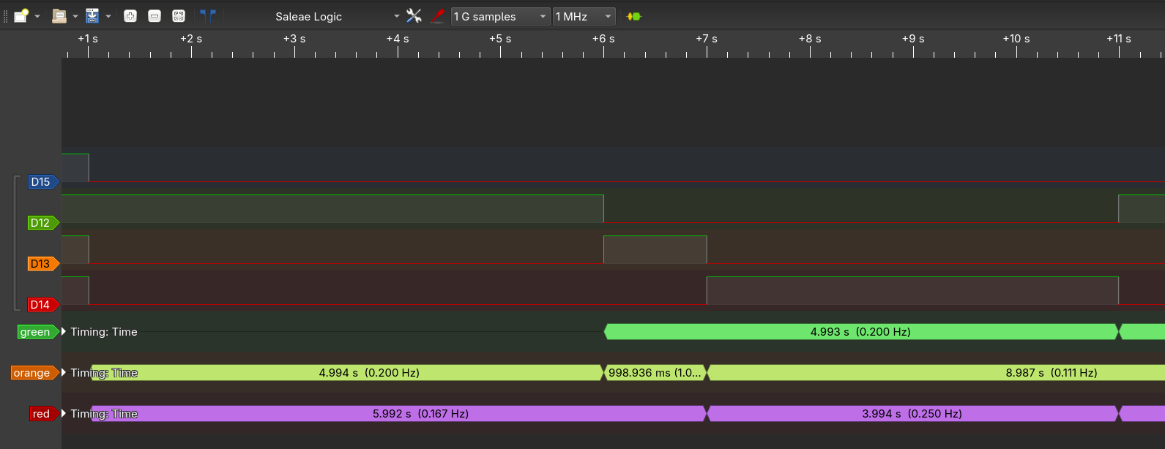Select the D12 channel label
Screen dimensions: 1165x449
(41, 223)
